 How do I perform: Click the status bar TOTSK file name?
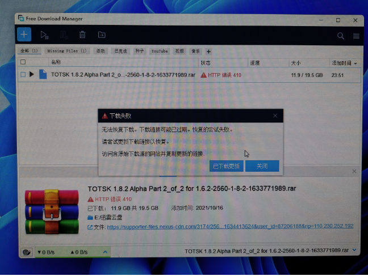(x=266, y=250)
